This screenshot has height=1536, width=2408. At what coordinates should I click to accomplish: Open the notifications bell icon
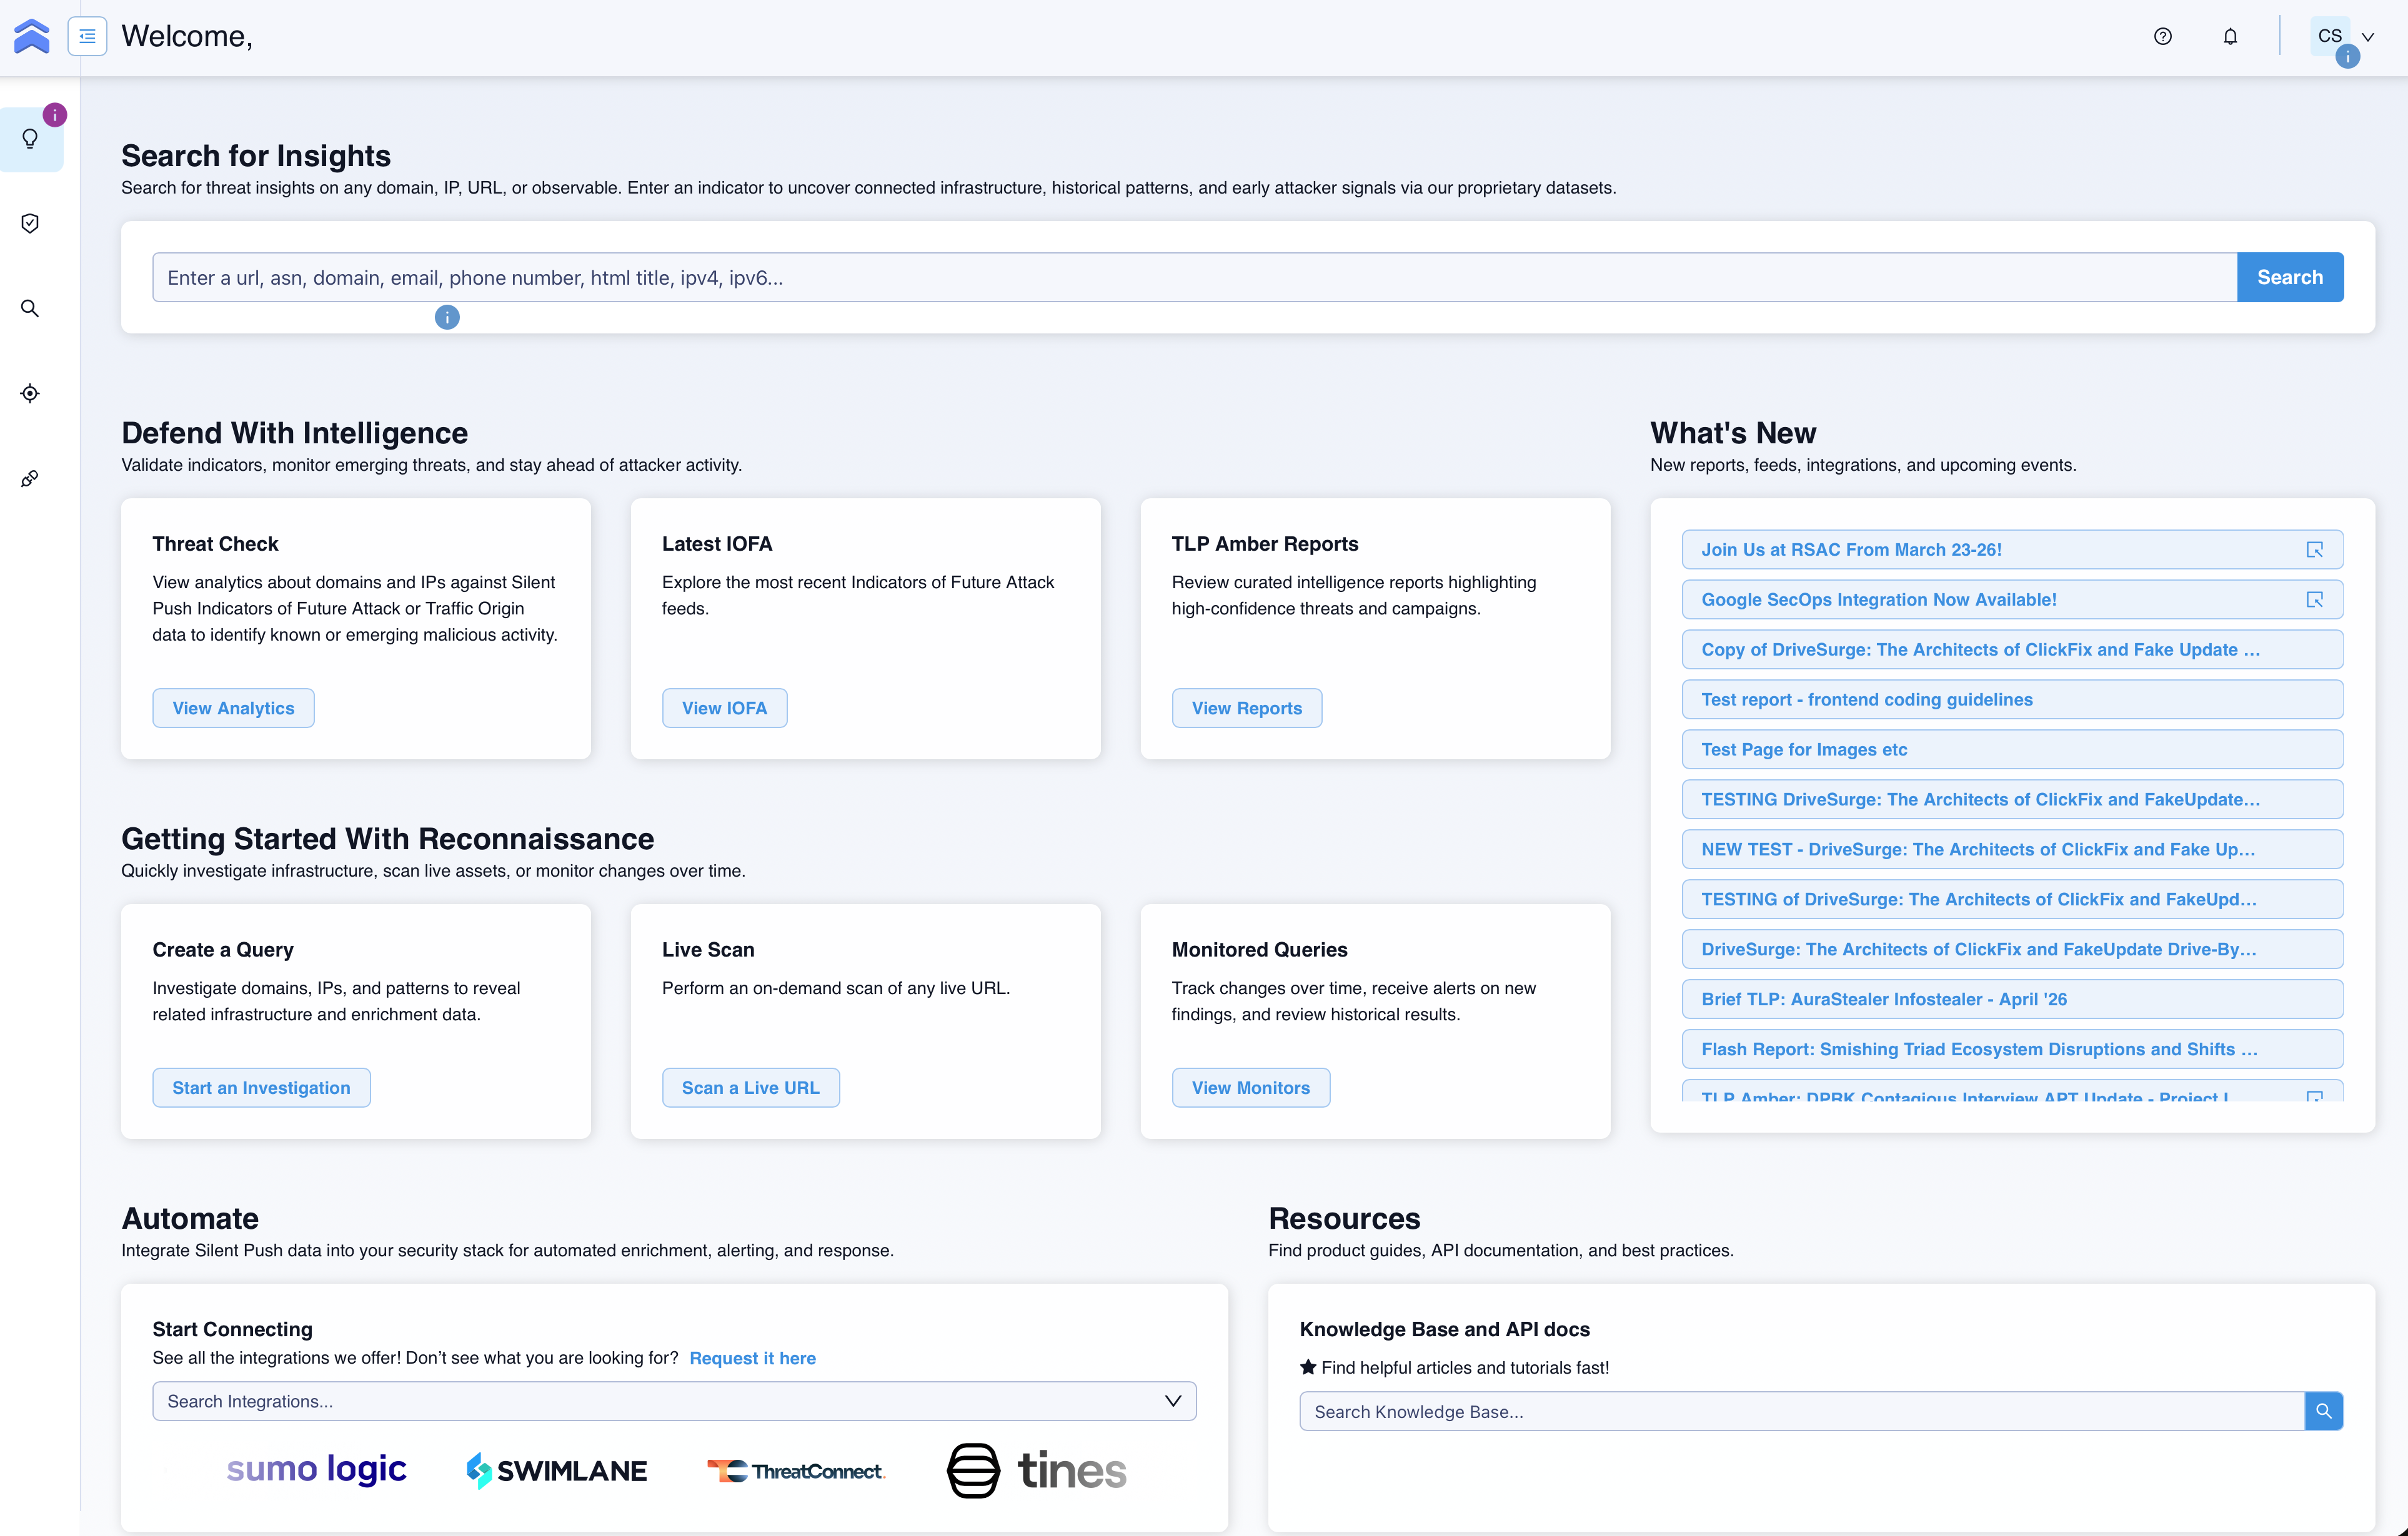tap(2230, 36)
